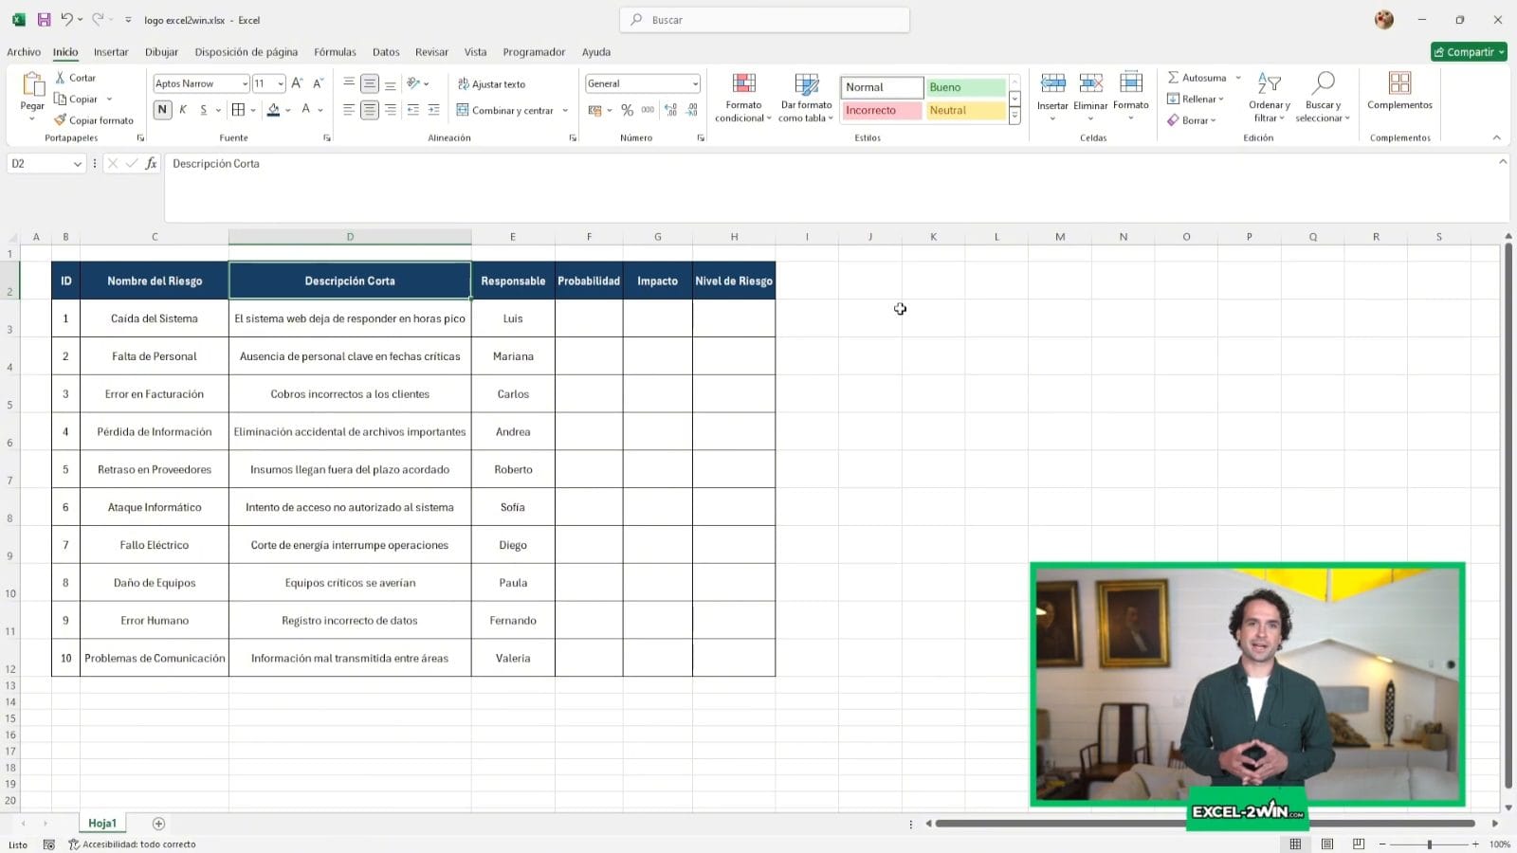This screenshot has height=853, width=1517.
Task: Add new sheet with plus icon
Action: click(x=158, y=824)
